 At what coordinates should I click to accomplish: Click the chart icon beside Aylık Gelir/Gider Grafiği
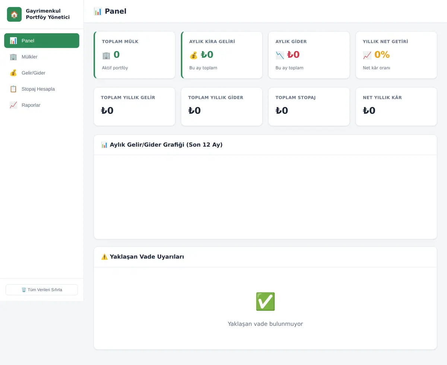click(x=104, y=145)
